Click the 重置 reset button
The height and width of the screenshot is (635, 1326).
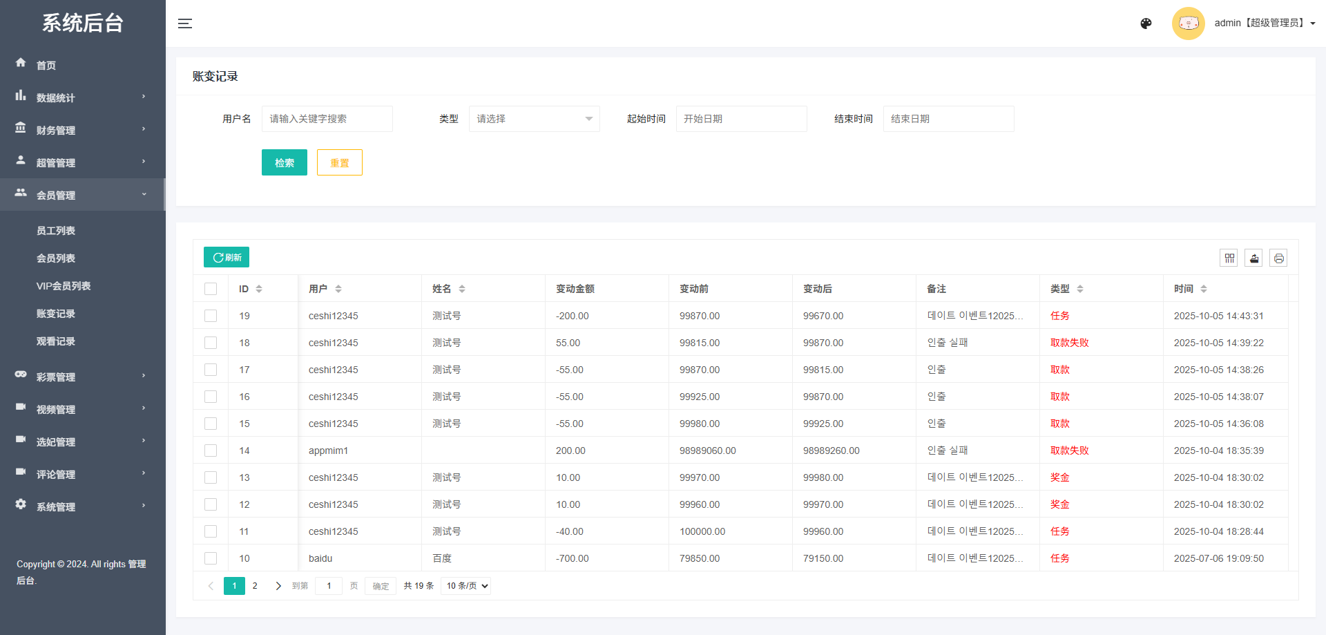[x=339, y=162]
